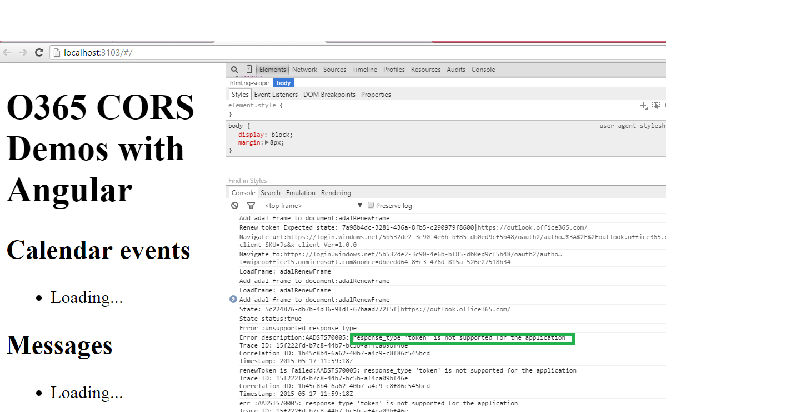Select html.ng-scope breadcrumb
Viewport: 796px width, 412px height.
click(249, 83)
